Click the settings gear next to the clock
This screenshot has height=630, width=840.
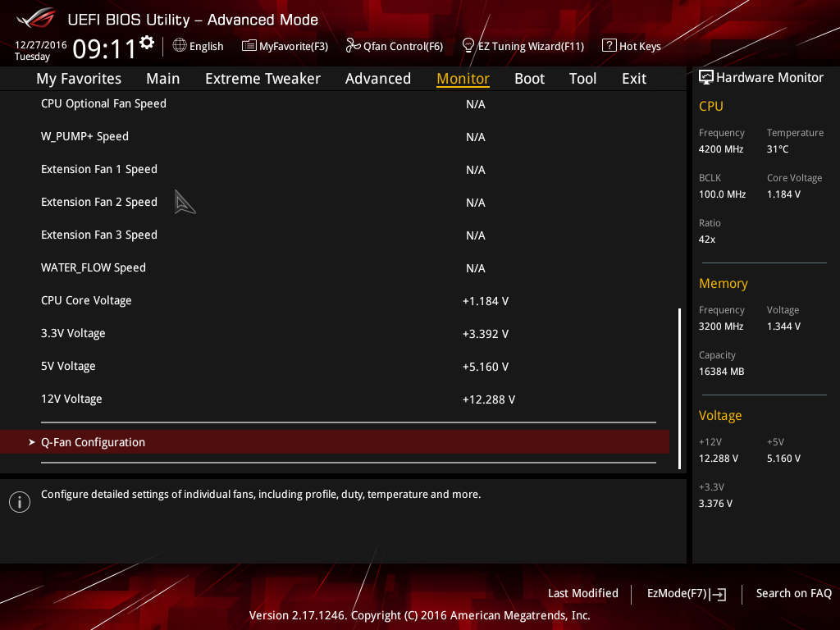[x=147, y=43]
